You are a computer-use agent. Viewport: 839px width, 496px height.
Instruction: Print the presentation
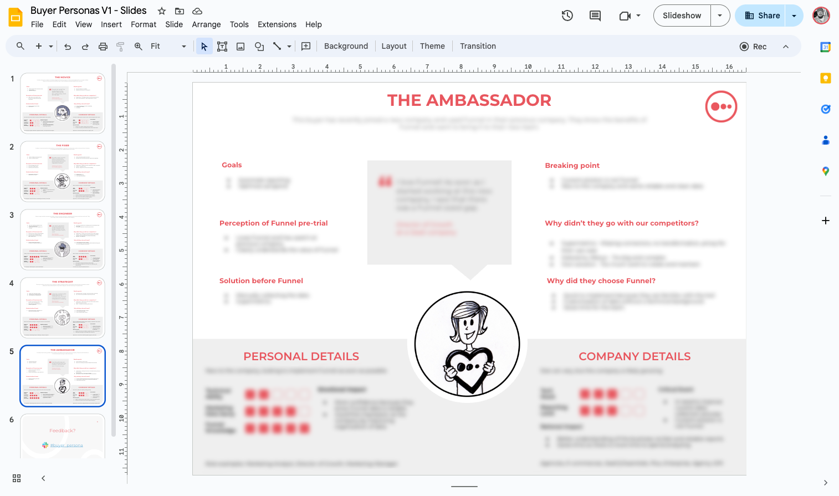tap(103, 47)
